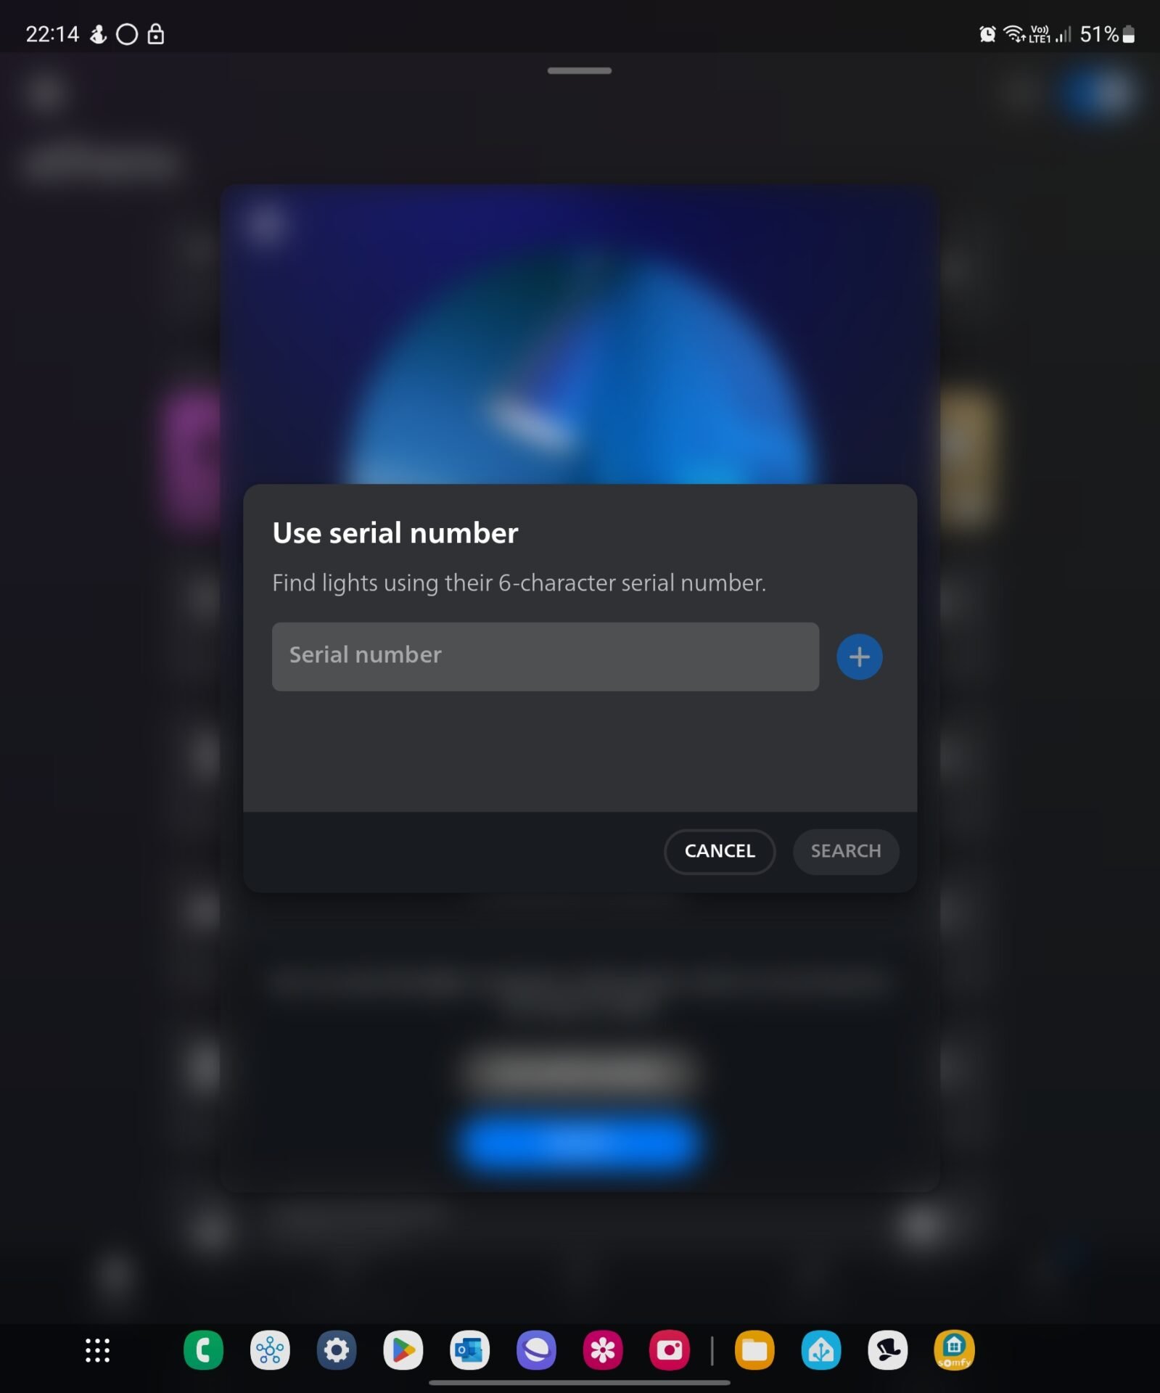Open the orange My Files folder app
Viewport: 1160px width, 1393px height.
[x=754, y=1350]
